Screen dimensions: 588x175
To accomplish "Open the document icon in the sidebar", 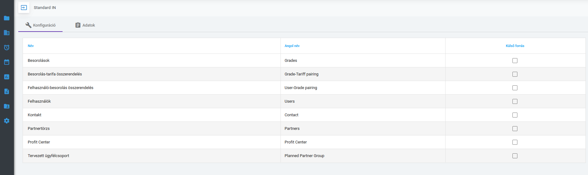I will tap(7, 91).
